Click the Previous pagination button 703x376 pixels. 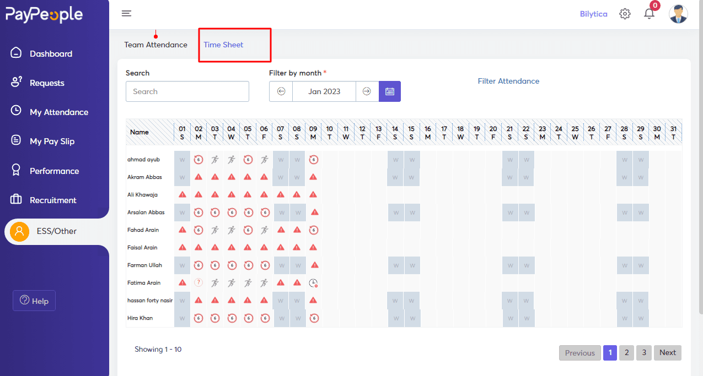tap(579, 353)
